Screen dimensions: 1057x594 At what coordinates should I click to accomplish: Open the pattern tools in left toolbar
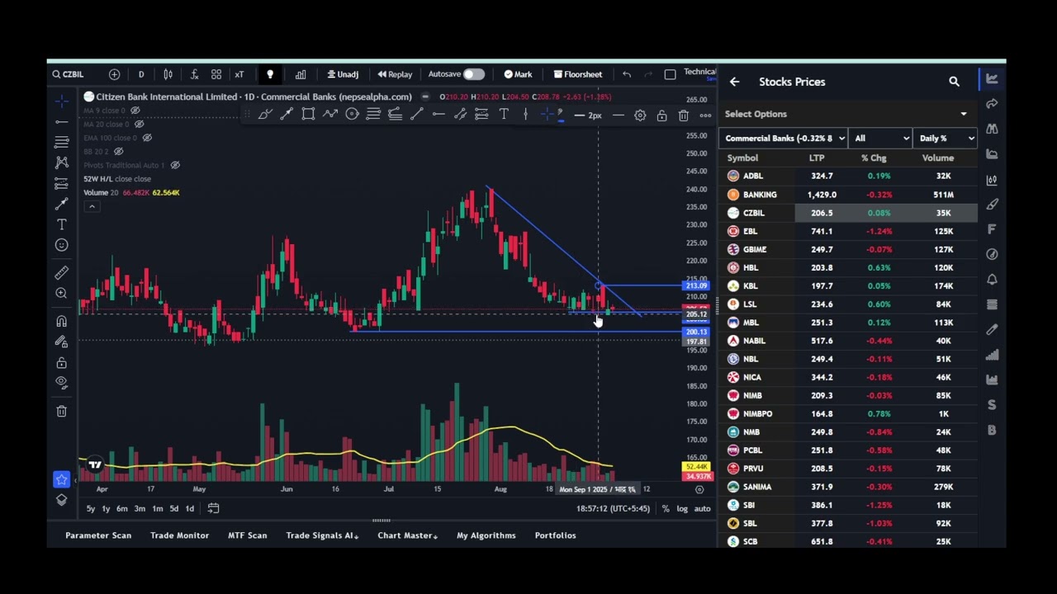62,163
